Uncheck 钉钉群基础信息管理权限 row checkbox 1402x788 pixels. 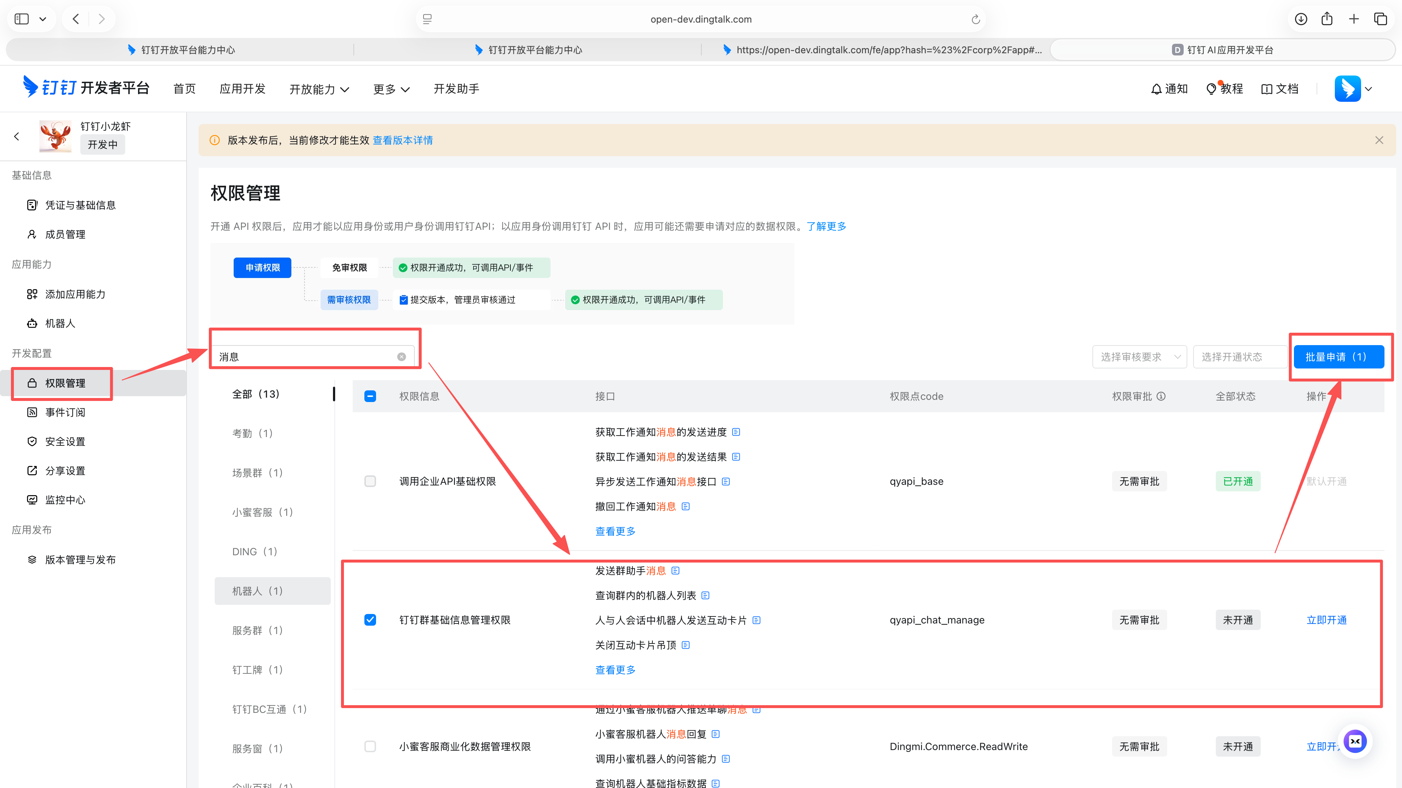[x=370, y=620]
